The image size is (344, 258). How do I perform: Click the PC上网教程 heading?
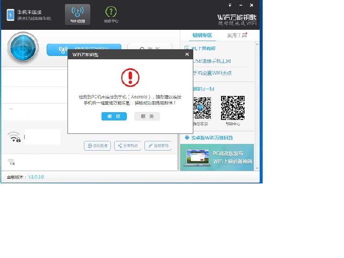point(204,48)
